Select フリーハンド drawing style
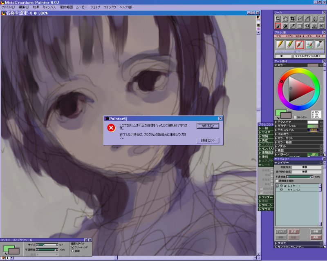This screenshot has width=327, height=261. pyautogui.click(x=73, y=247)
